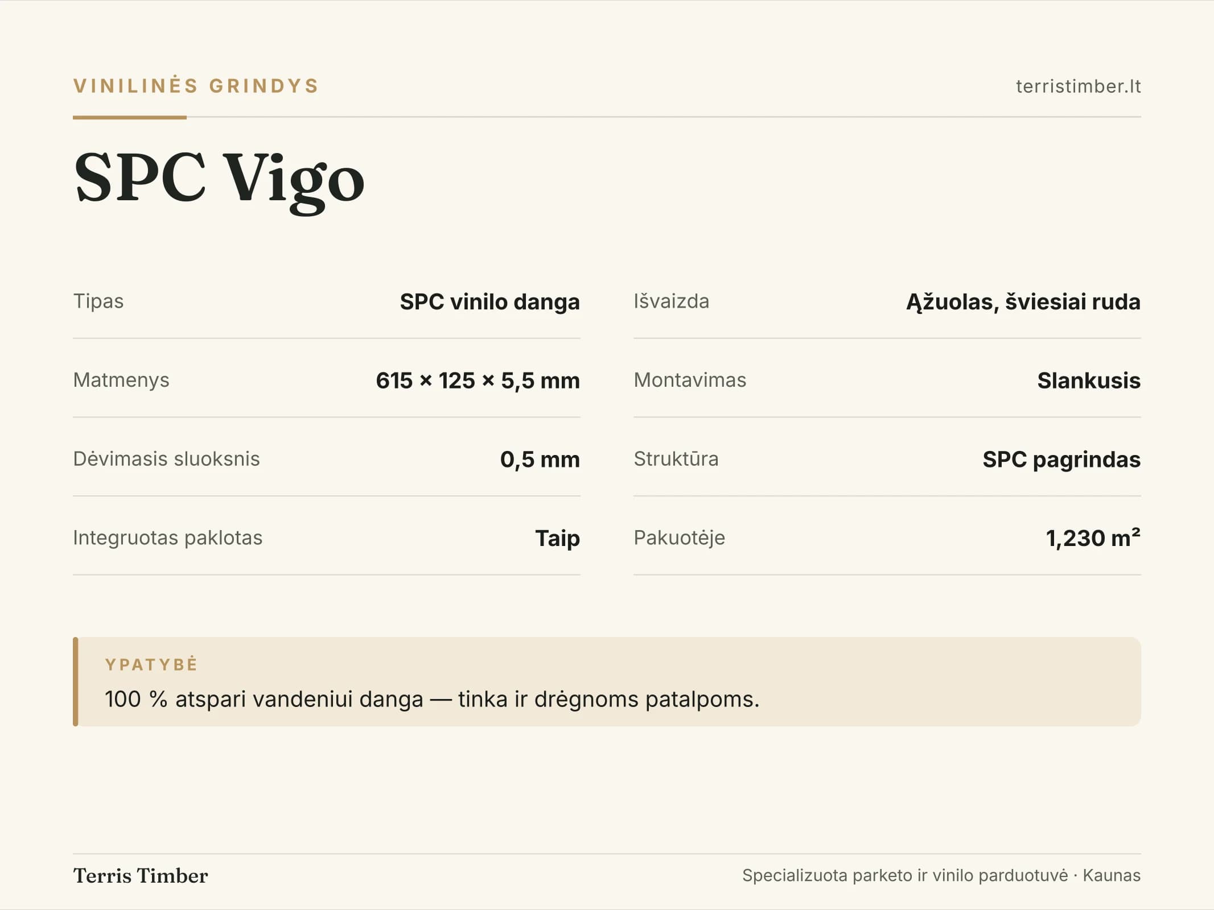Click the Ąžuolas, šviesiai ruda value
This screenshot has width=1214, height=910.
click(1023, 301)
